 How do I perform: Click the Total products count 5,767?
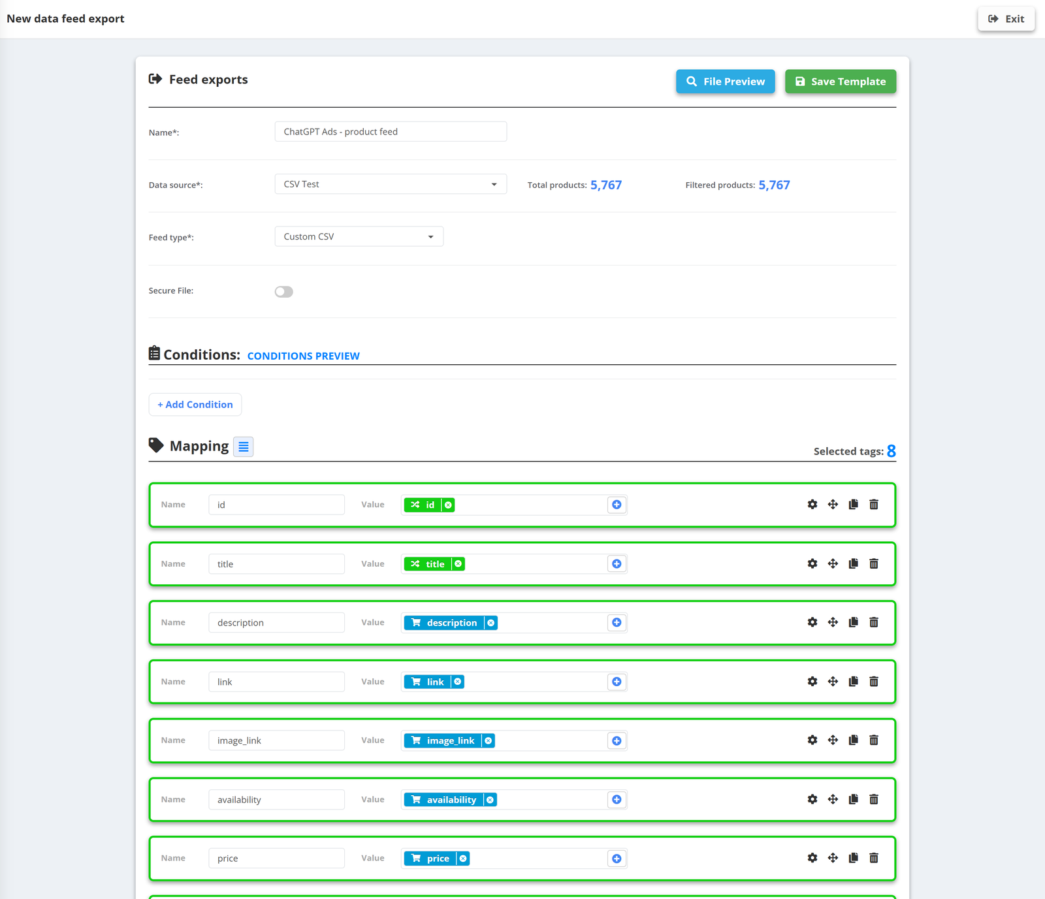606,185
